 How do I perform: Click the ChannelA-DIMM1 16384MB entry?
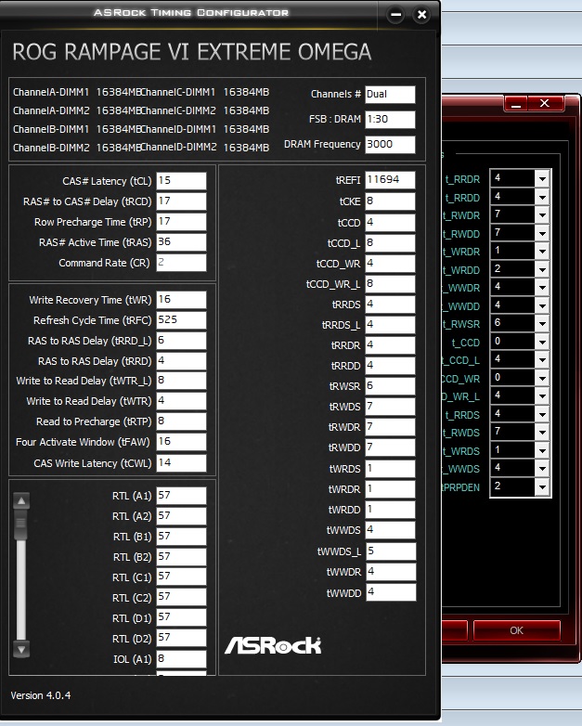[x=77, y=92]
